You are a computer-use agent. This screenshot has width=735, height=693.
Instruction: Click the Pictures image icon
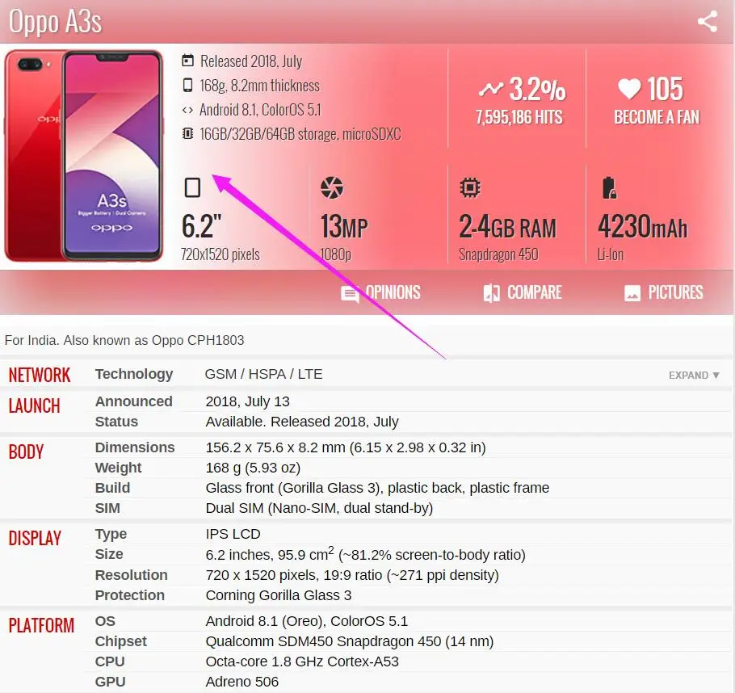[632, 293]
